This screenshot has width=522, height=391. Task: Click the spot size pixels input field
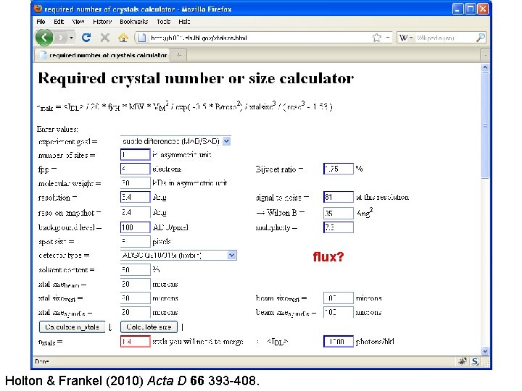pos(135,241)
